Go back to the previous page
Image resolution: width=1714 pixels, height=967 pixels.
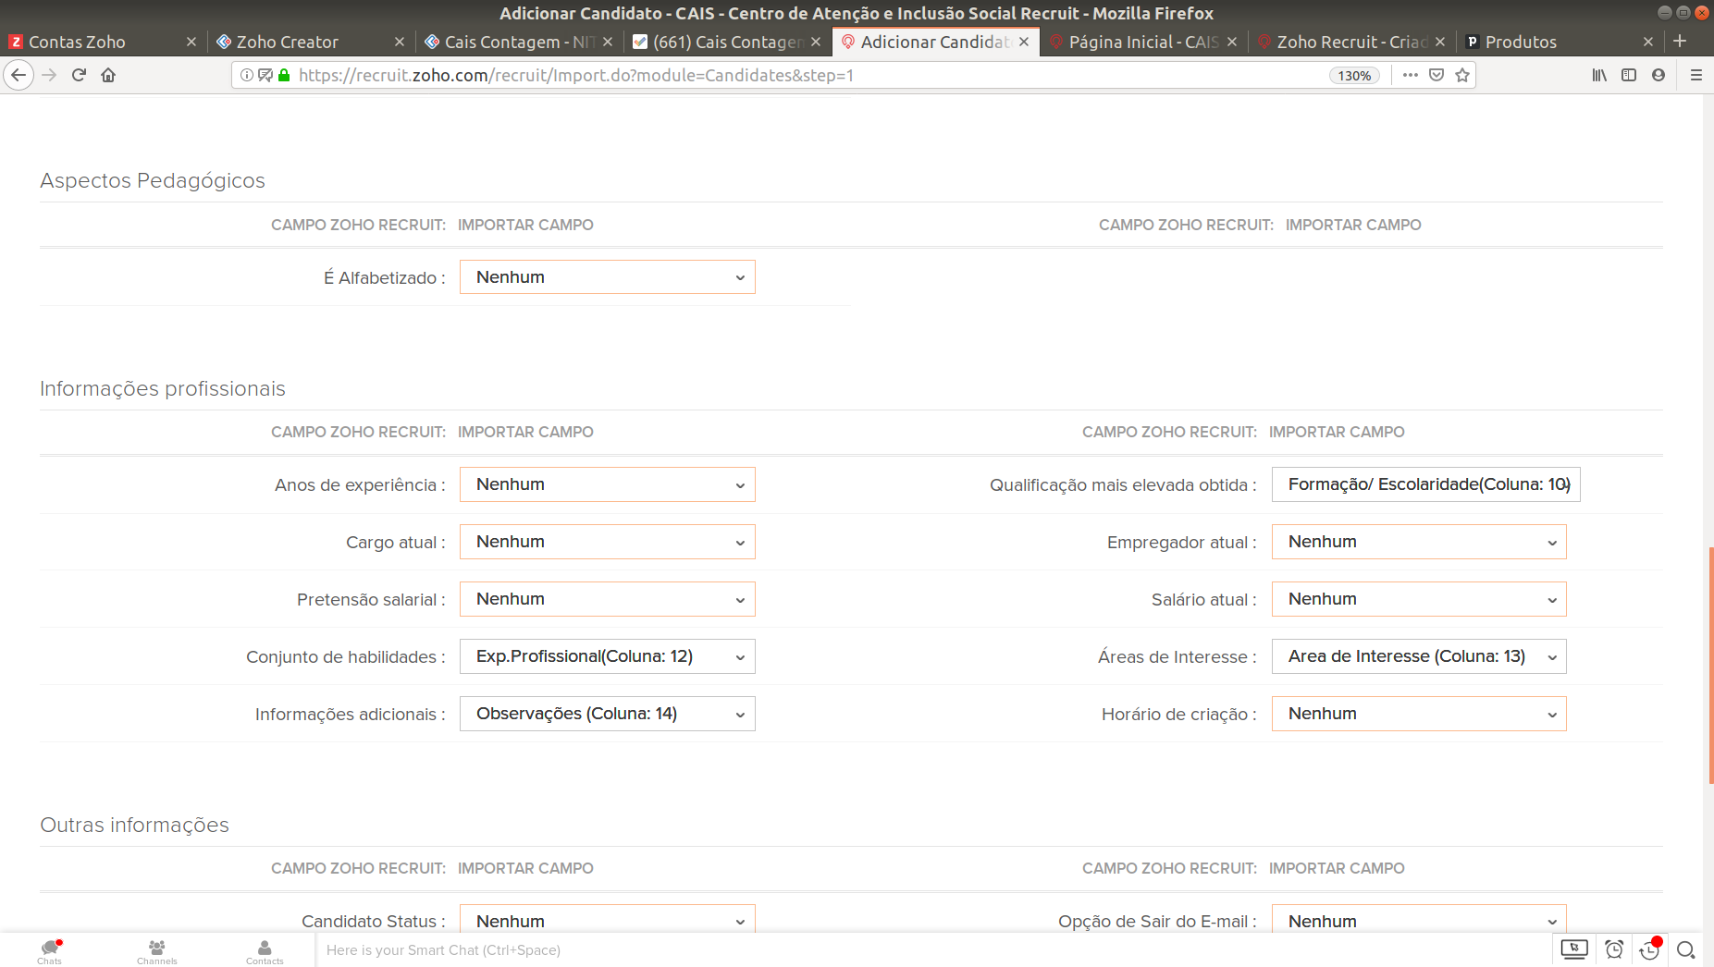click(x=18, y=75)
